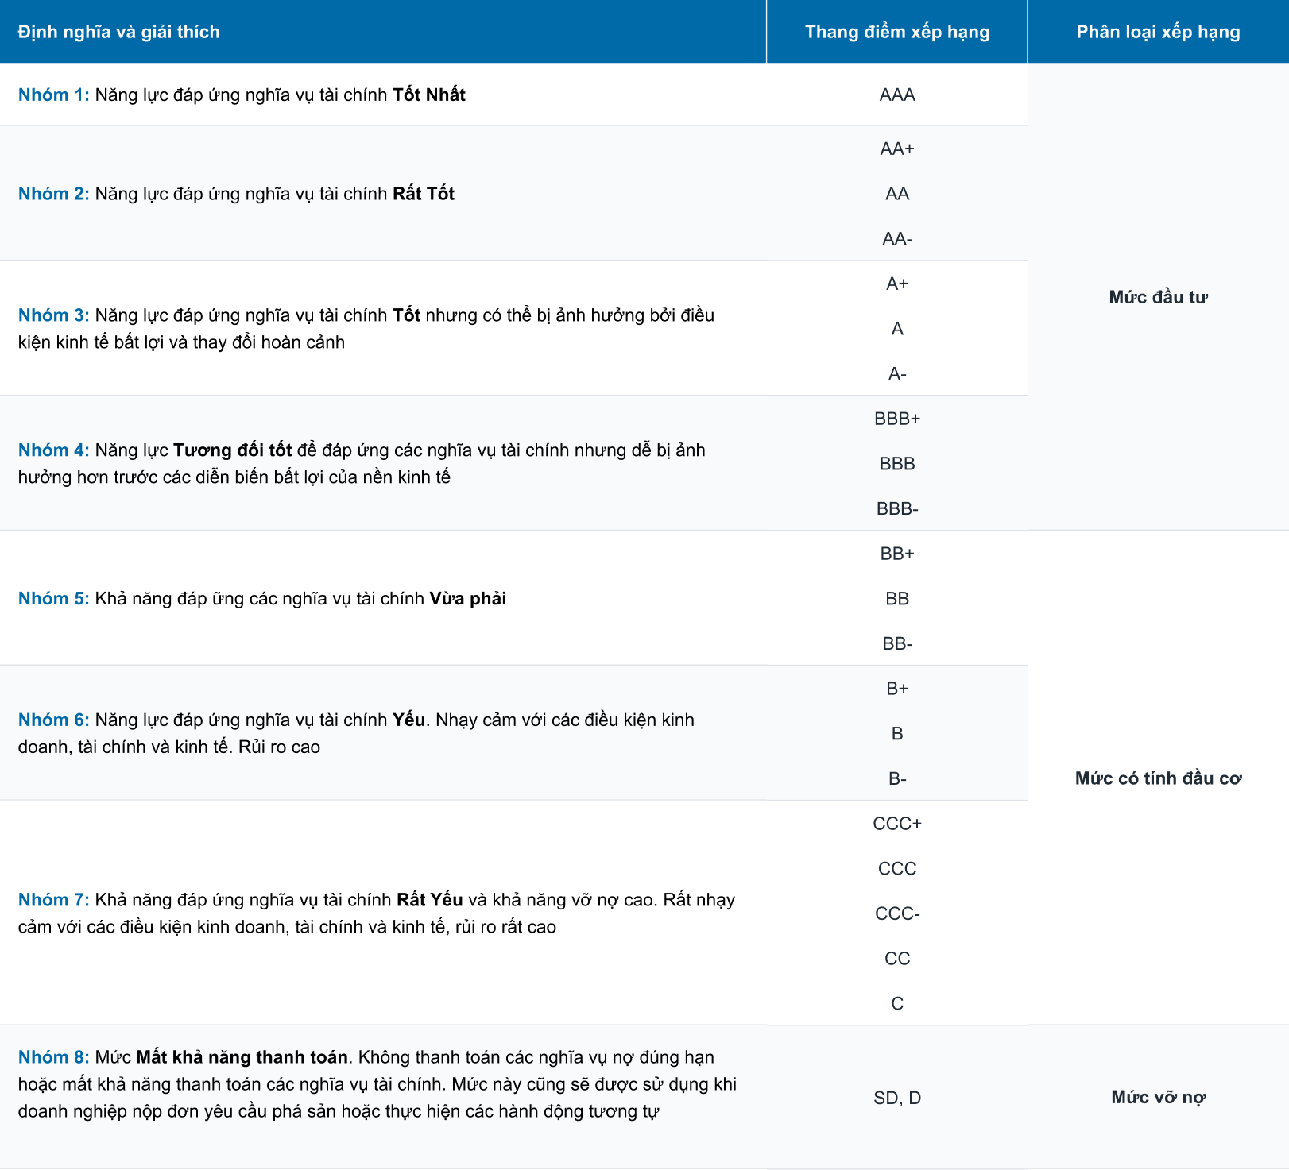The height and width of the screenshot is (1170, 1289).
Task: Click the 'SD, D' rating cell
Action: (x=897, y=1098)
